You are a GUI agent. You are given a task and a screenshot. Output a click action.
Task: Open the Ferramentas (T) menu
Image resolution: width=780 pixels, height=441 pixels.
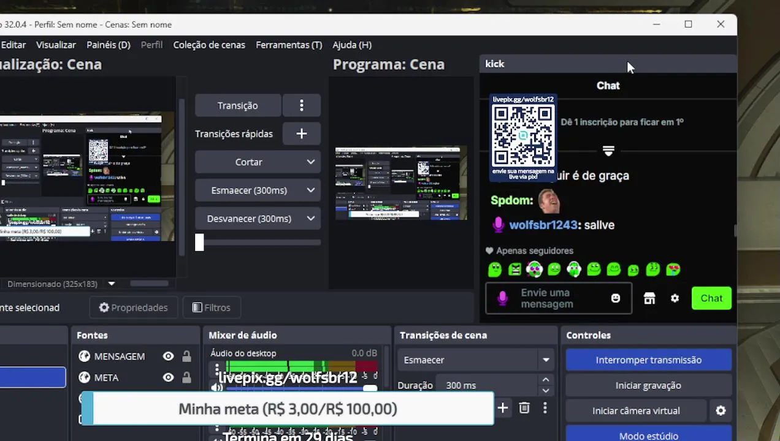point(289,45)
